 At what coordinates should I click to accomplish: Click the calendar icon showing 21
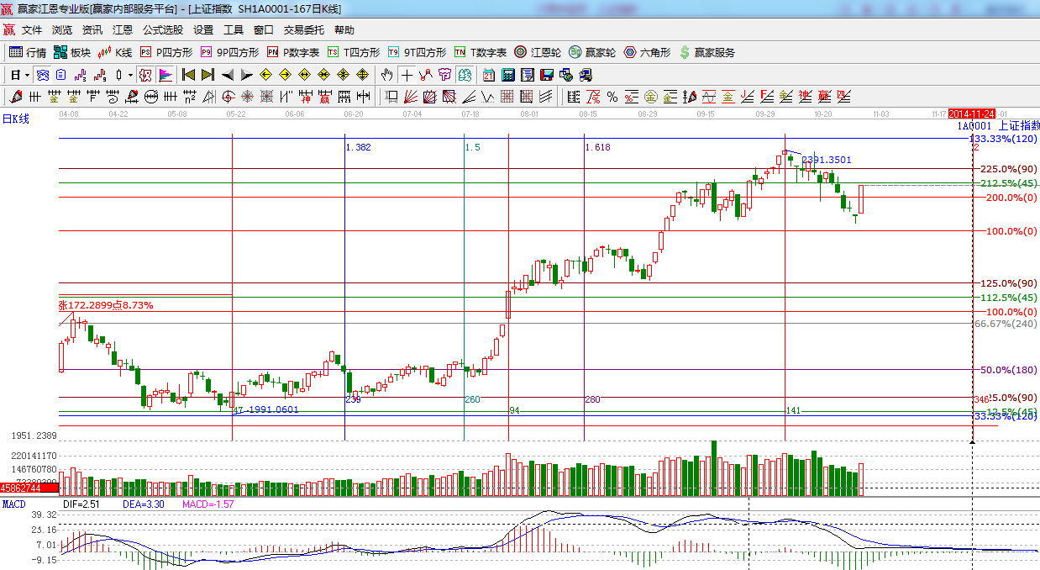pyautogui.click(x=489, y=75)
